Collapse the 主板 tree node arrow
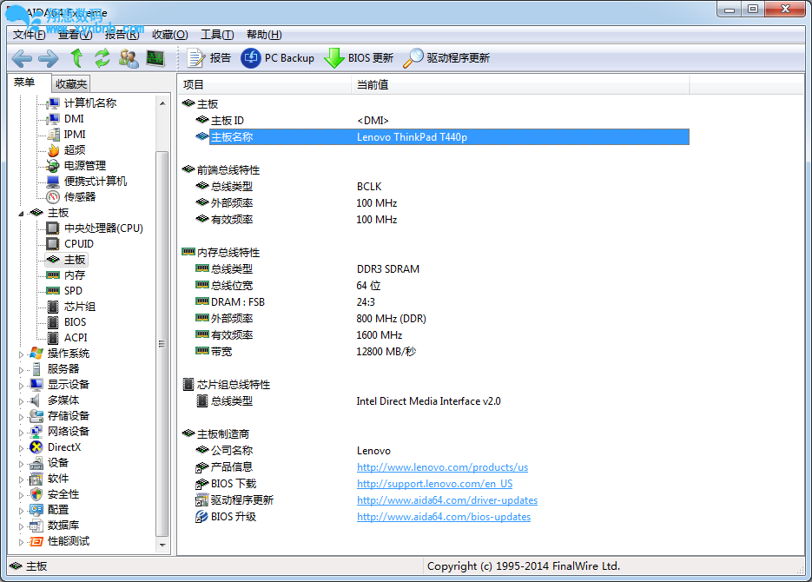The image size is (812, 582). point(21,214)
